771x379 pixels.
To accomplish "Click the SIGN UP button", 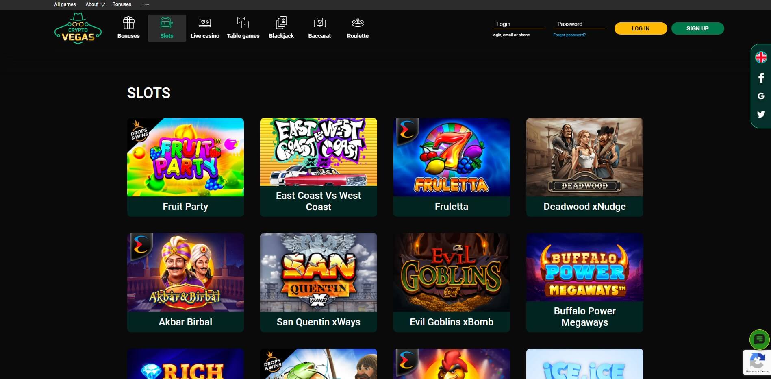I will point(697,28).
